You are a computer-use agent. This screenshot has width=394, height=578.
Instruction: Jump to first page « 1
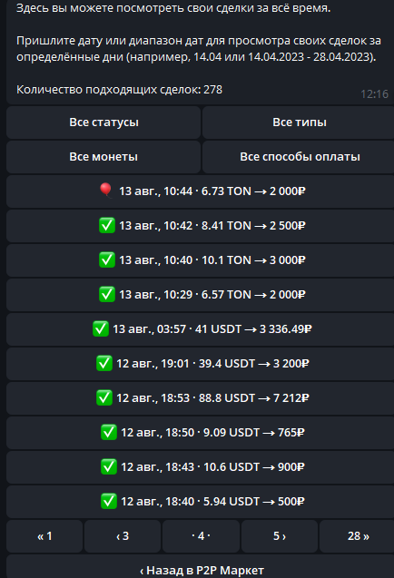pos(44,536)
